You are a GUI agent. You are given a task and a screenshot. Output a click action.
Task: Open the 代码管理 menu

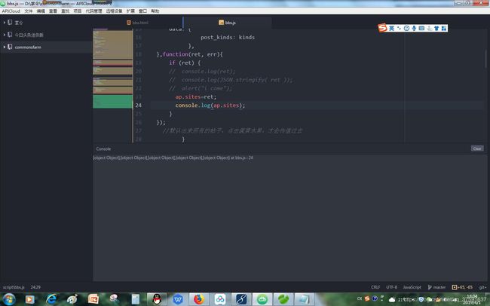(93, 11)
